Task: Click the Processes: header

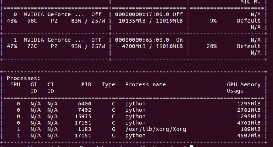Action: [x=23, y=78]
